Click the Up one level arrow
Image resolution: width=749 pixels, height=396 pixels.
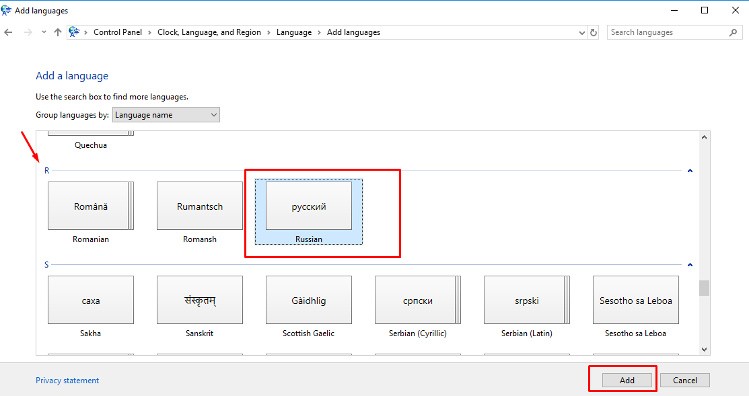click(58, 32)
